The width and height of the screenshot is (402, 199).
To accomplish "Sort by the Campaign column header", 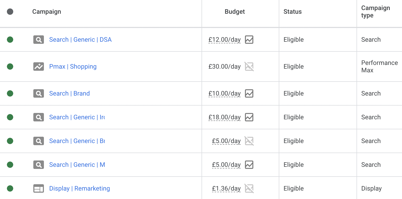I will [47, 12].
